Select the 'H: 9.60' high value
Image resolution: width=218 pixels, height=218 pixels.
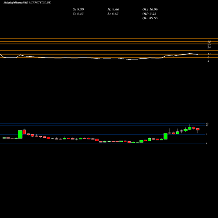113,10
